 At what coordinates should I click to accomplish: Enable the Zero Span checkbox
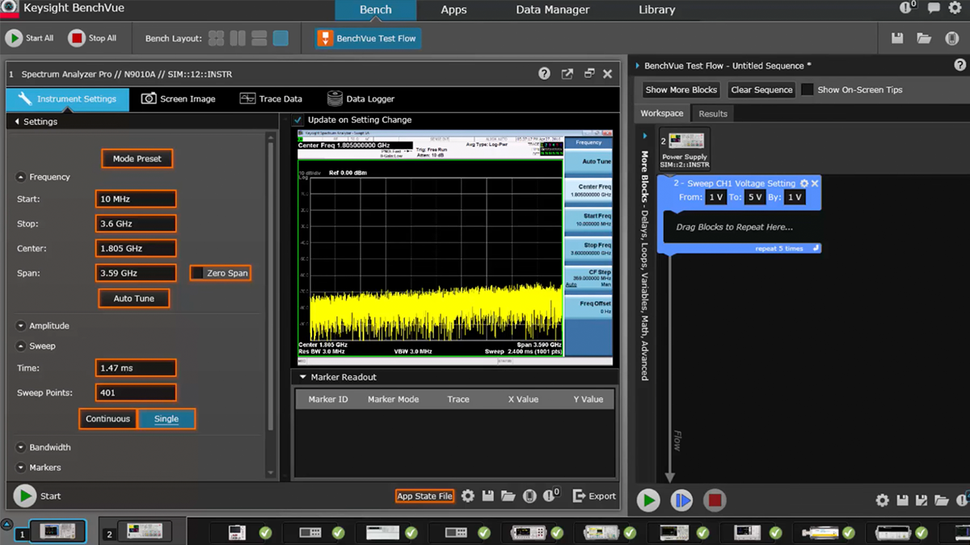[x=197, y=273]
